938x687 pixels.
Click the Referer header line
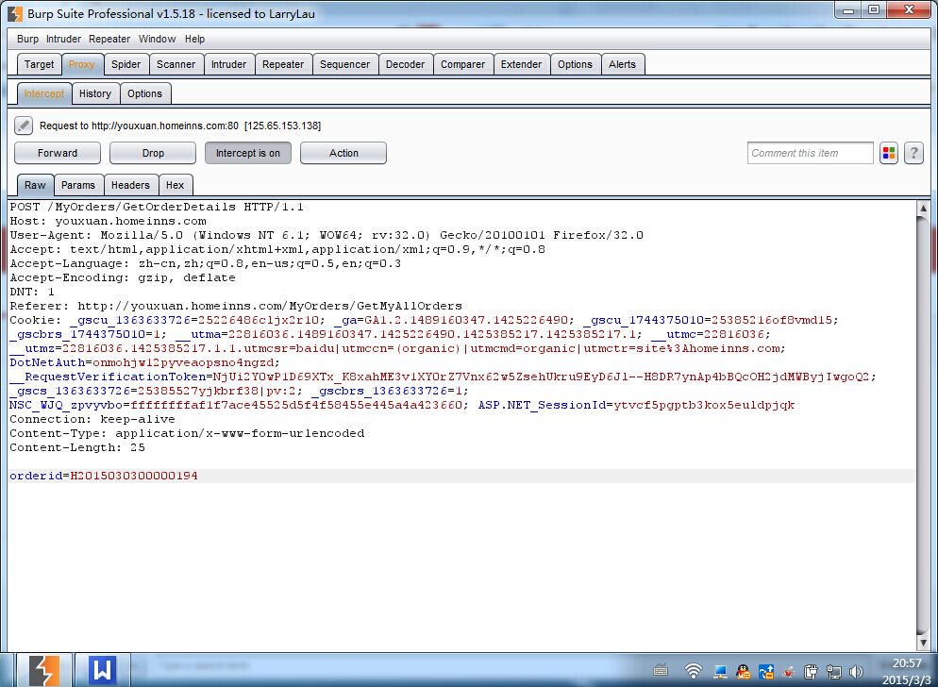click(x=236, y=307)
